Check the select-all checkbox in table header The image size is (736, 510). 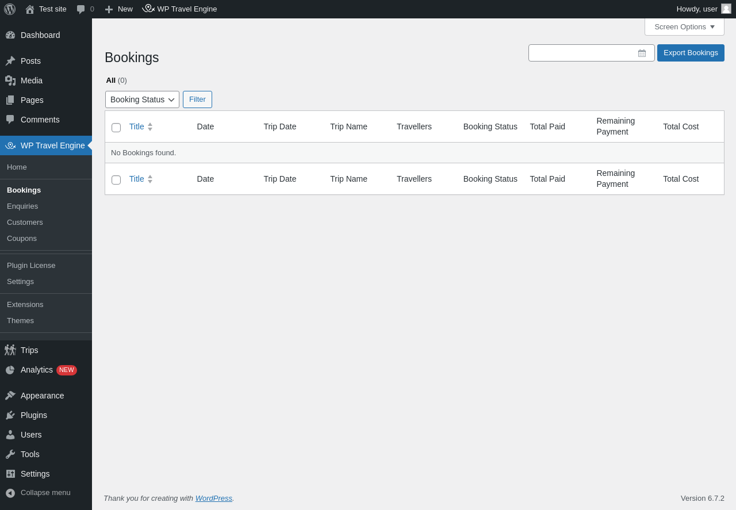tap(116, 128)
